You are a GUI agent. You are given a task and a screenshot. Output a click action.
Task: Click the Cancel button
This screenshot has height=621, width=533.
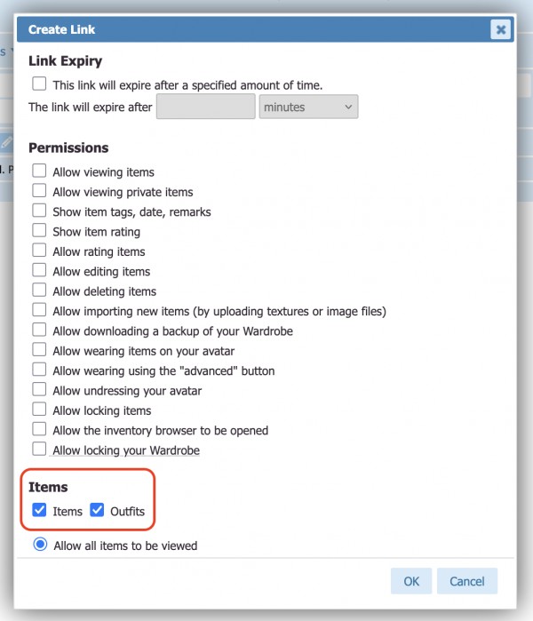click(466, 581)
